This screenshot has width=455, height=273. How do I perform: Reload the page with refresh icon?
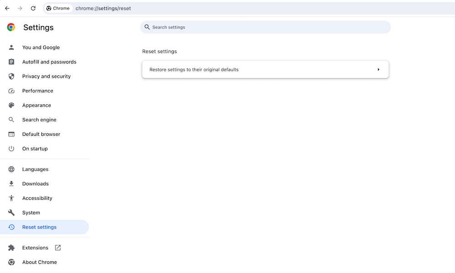[33, 8]
